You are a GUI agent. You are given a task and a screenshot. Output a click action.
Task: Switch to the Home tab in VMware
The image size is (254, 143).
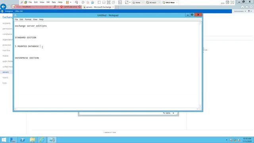(x=137, y=2)
